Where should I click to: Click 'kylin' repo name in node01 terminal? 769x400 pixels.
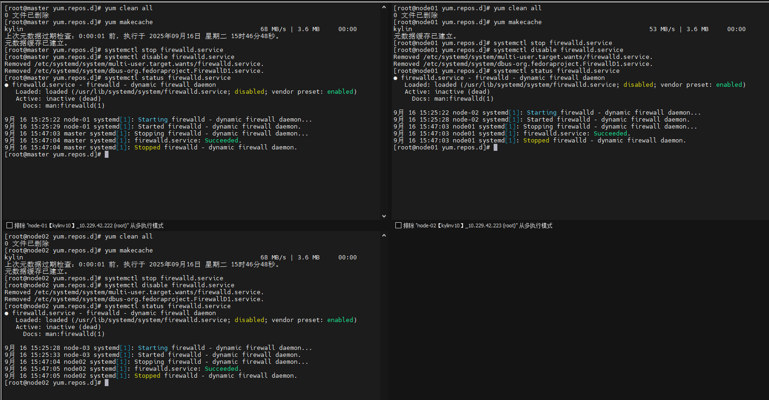[403, 29]
